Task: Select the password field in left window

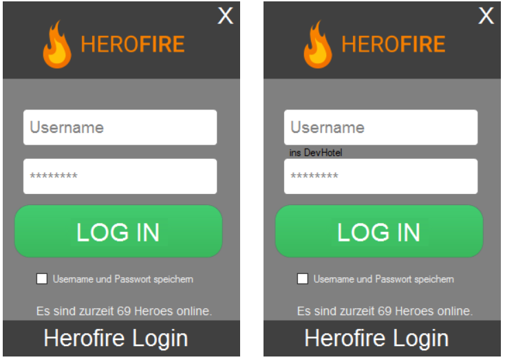Action: pyautogui.click(x=120, y=176)
